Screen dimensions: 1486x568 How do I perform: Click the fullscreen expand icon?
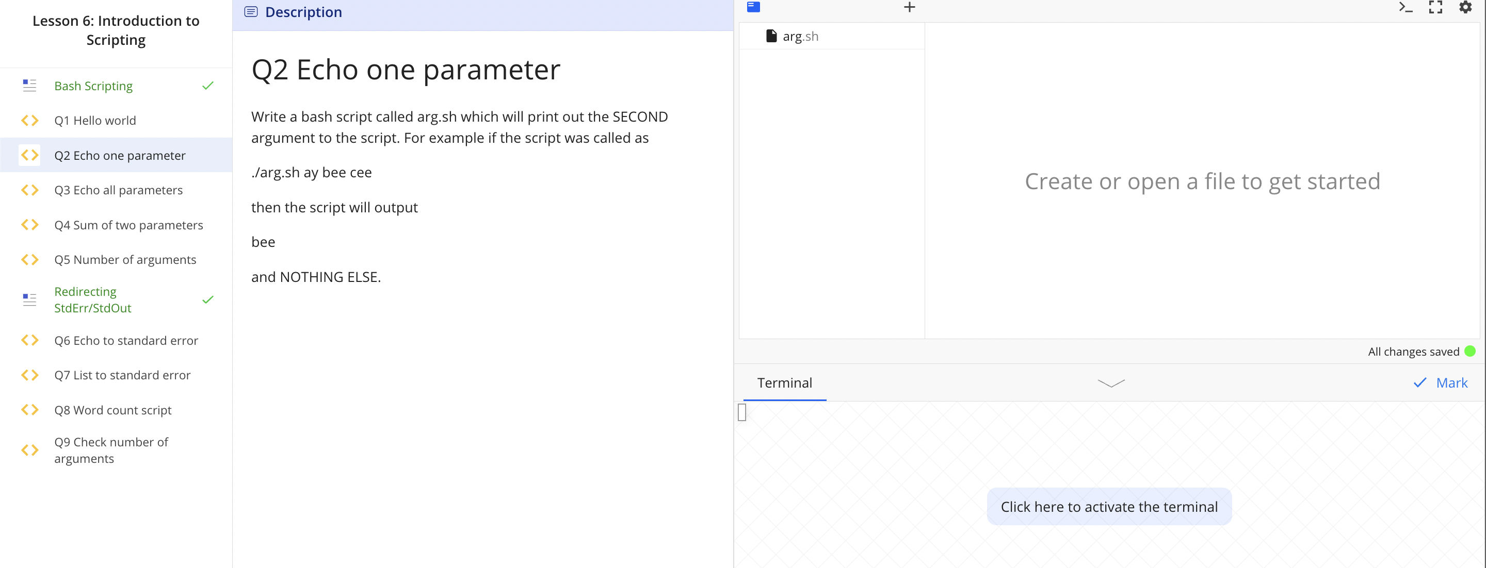pos(1435,7)
